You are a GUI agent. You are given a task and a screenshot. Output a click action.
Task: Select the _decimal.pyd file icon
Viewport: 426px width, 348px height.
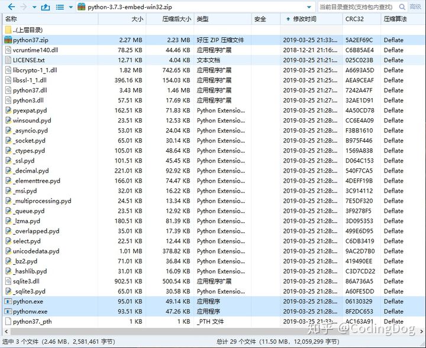click(8, 171)
